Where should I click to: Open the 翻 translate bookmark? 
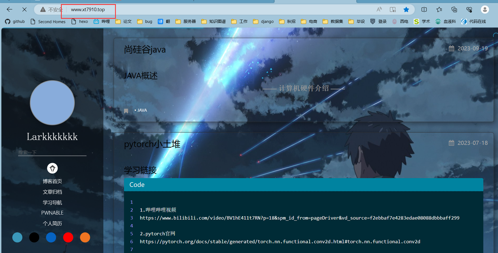tap(164, 22)
